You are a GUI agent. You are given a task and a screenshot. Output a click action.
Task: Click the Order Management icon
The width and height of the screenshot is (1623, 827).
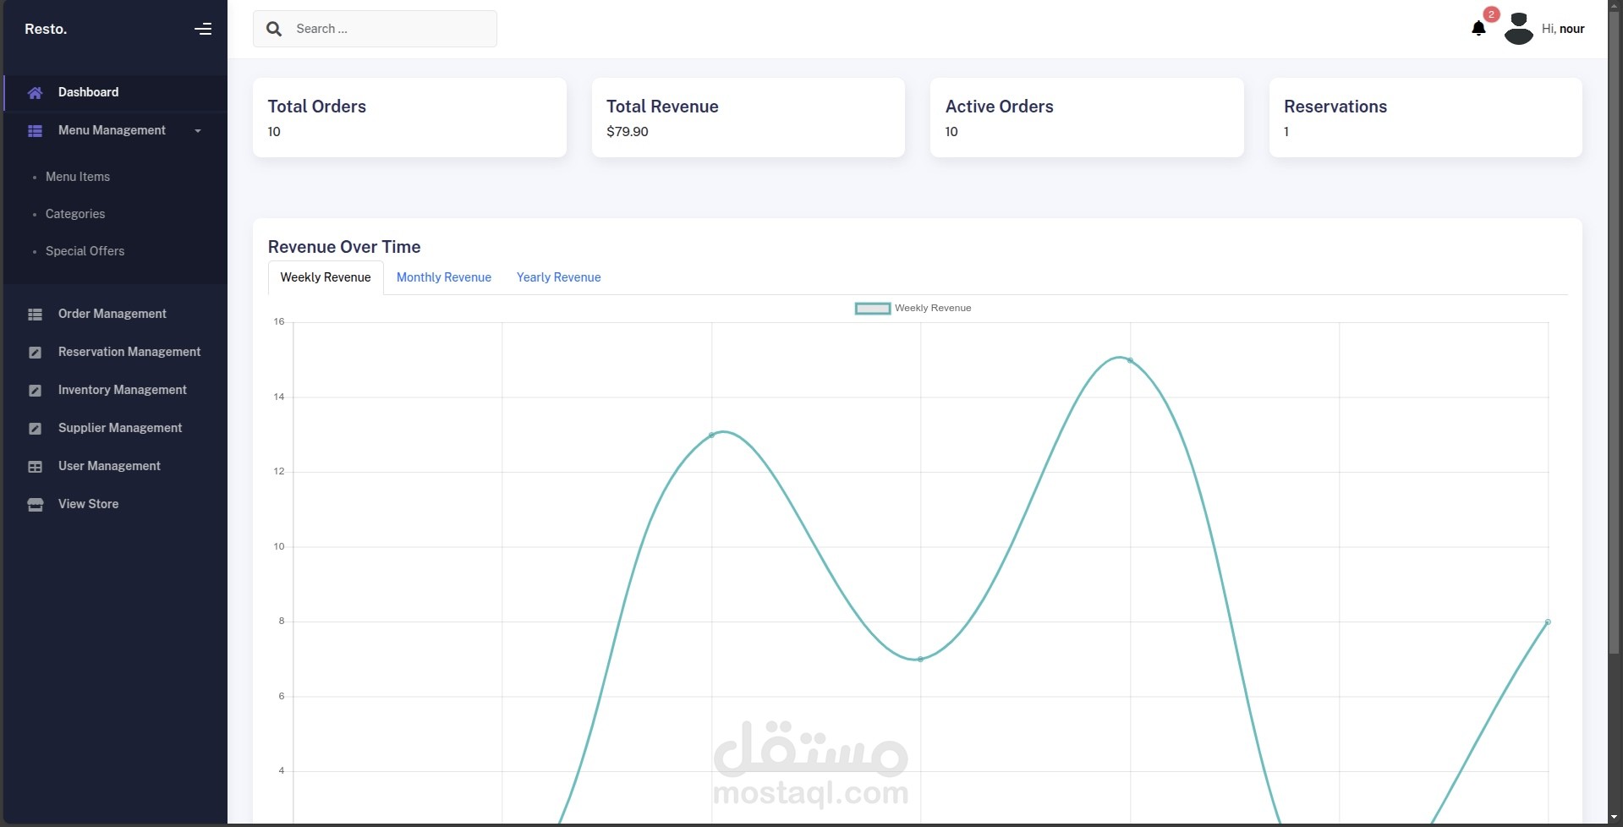coord(35,315)
